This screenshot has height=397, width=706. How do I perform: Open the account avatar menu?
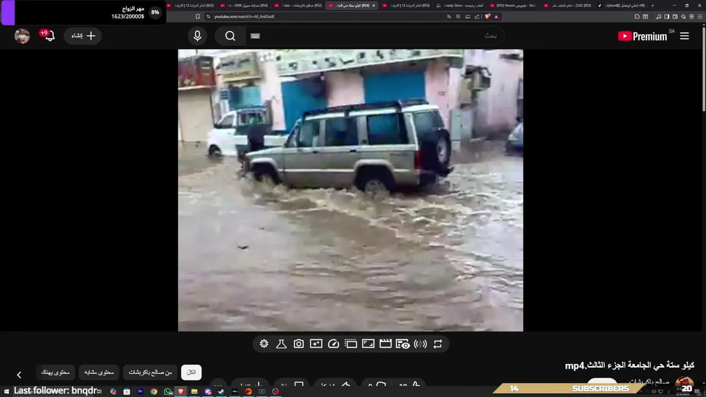[22, 36]
